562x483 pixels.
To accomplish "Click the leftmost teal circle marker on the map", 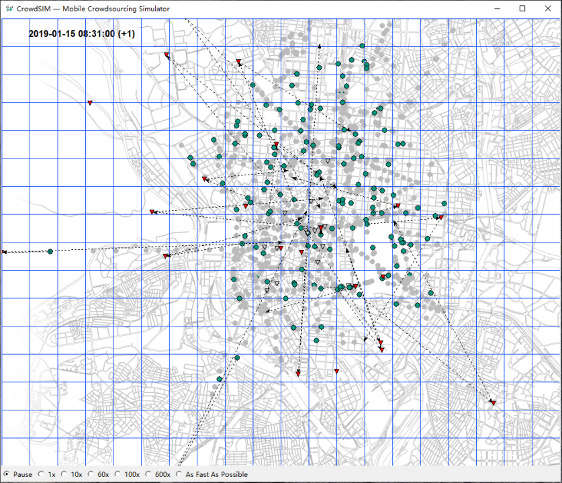I will [x=50, y=251].
